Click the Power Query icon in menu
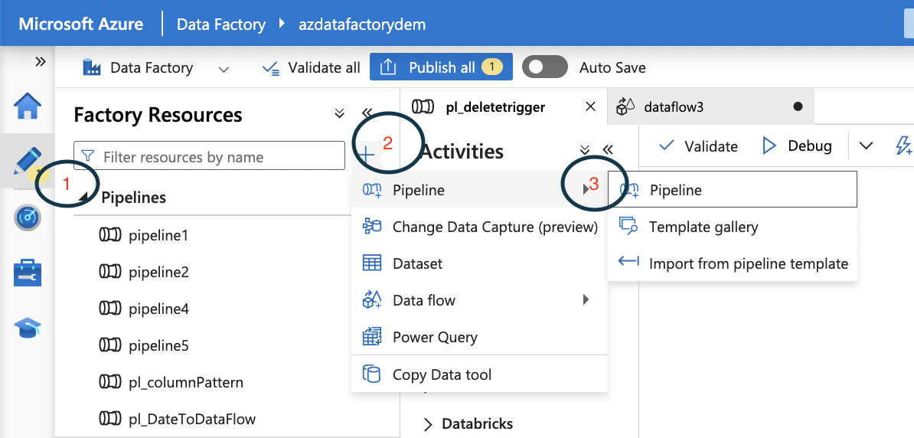This screenshot has width=914, height=438. [x=371, y=336]
